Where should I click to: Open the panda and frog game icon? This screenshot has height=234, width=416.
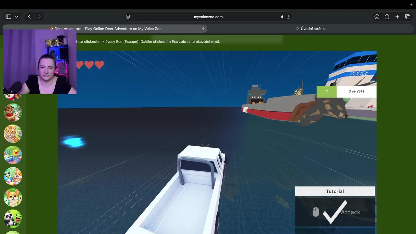[x=13, y=218]
